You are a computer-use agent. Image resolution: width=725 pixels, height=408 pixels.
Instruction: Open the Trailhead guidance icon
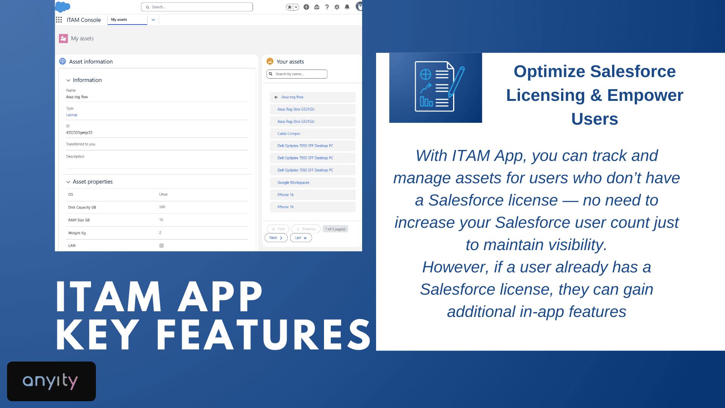(x=317, y=7)
